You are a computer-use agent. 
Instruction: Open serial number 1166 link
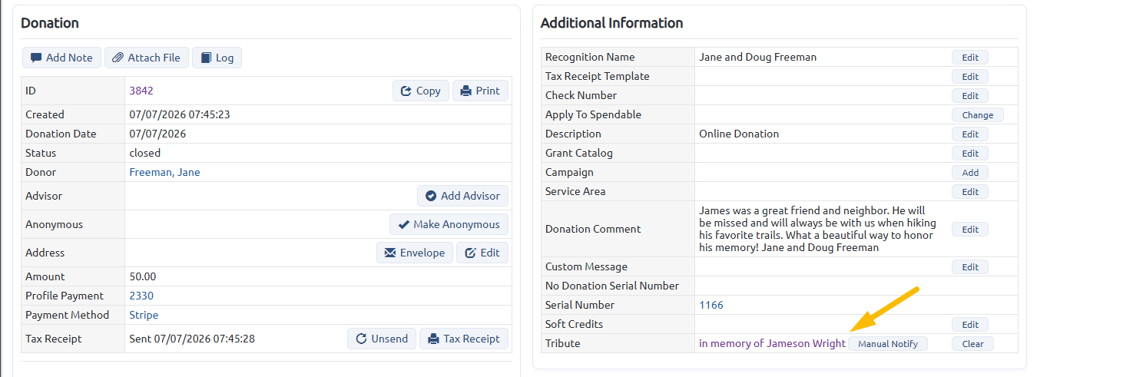tap(711, 305)
